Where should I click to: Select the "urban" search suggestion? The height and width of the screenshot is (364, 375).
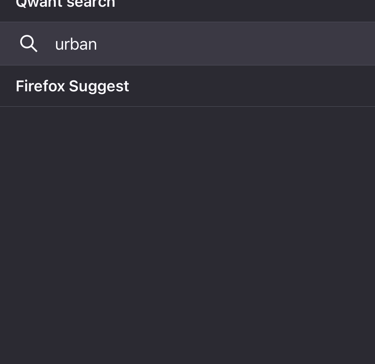tap(76, 44)
